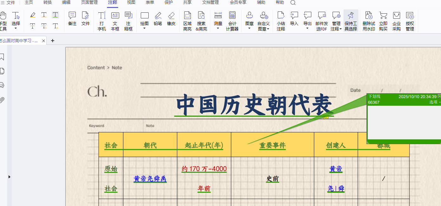
Task: Click the 立即购买 buy now button
Action: coord(383,21)
